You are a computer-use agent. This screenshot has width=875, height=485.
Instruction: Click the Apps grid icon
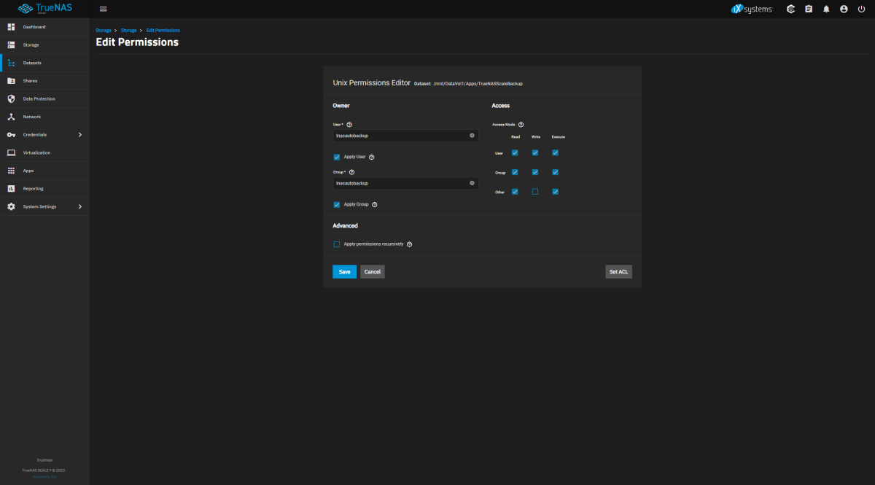coord(11,171)
